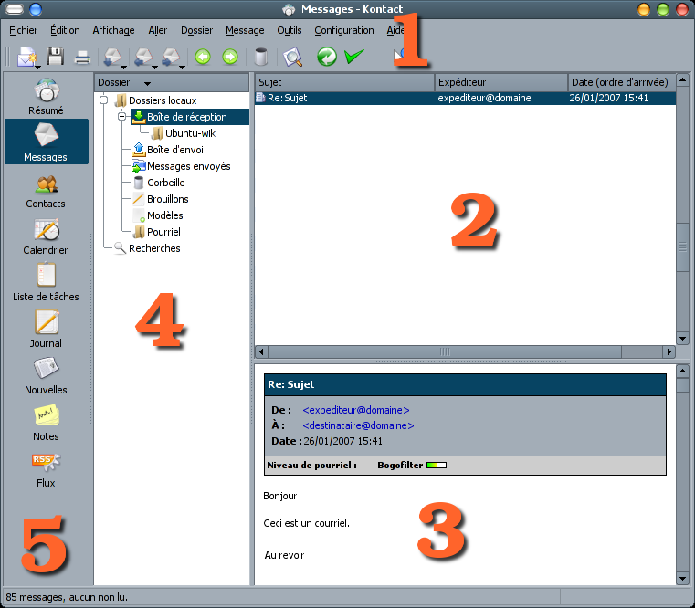
Task: Click the Next message green arrow
Action: (x=230, y=58)
